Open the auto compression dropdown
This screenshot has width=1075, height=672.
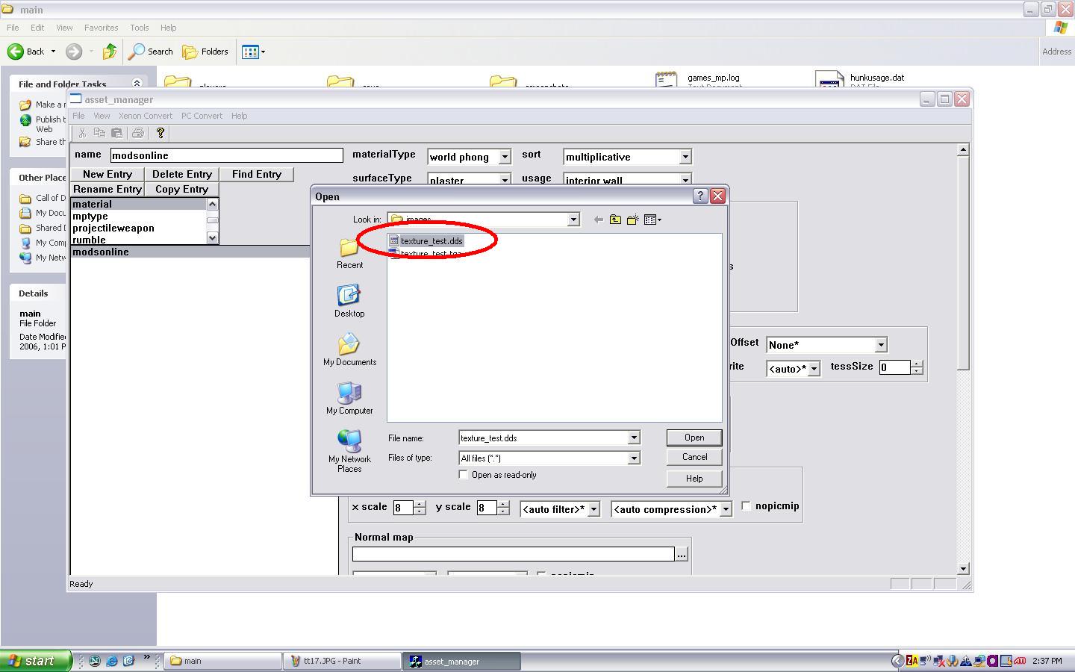tap(726, 509)
